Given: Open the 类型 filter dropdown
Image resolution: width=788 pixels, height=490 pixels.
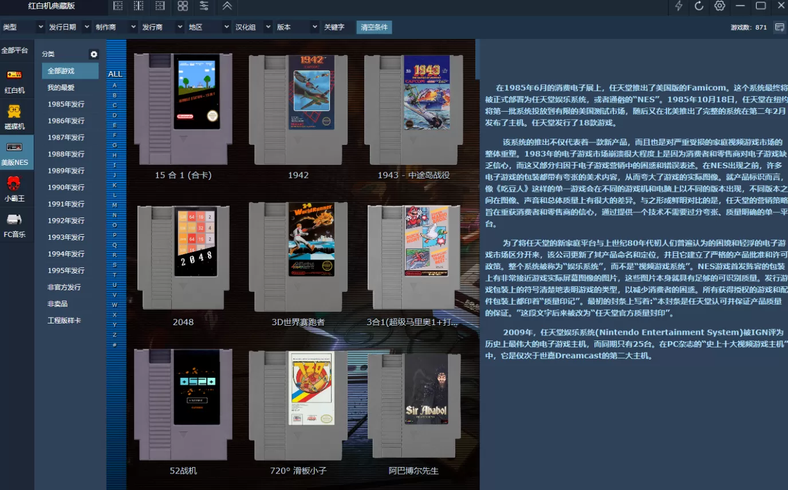Looking at the screenshot, I should pyautogui.click(x=23, y=26).
